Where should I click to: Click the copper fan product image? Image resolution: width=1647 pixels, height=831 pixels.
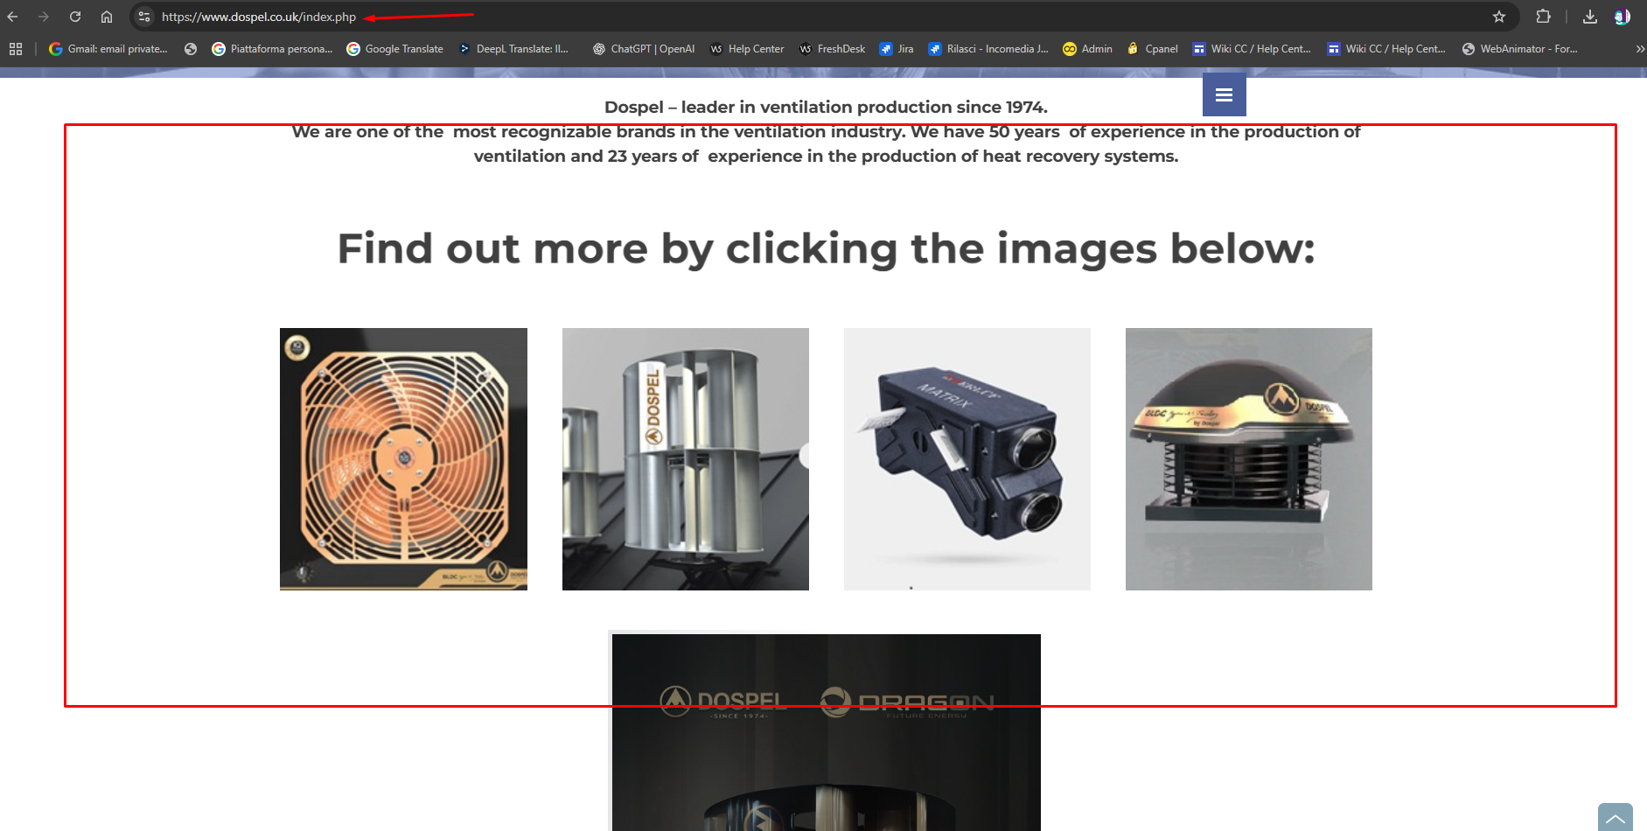403,459
